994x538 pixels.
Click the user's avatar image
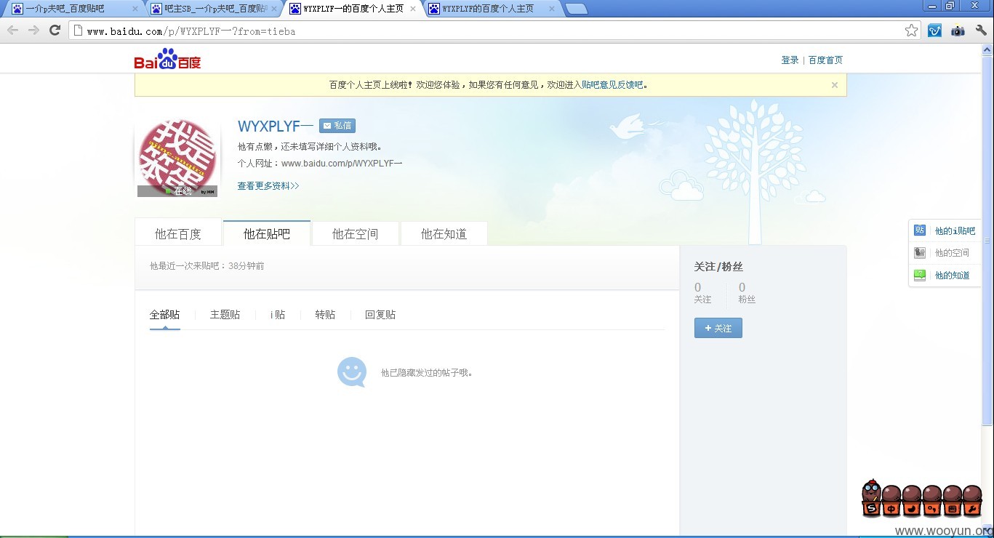tap(177, 158)
